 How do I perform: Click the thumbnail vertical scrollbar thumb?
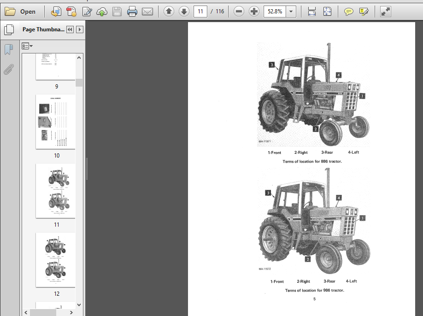pyautogui.click(x=79, y=82)
